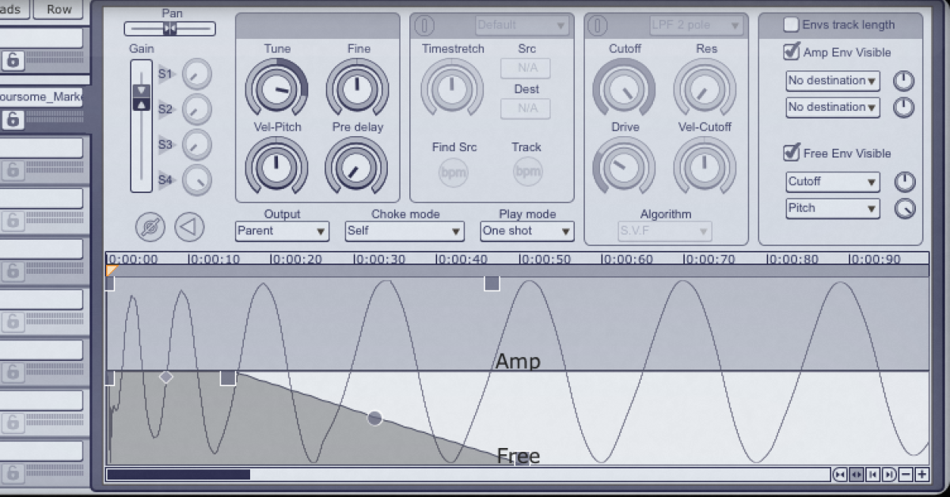Click the zoom in plus icon
The image size is (950, 497).
click(x=921, y=474)
